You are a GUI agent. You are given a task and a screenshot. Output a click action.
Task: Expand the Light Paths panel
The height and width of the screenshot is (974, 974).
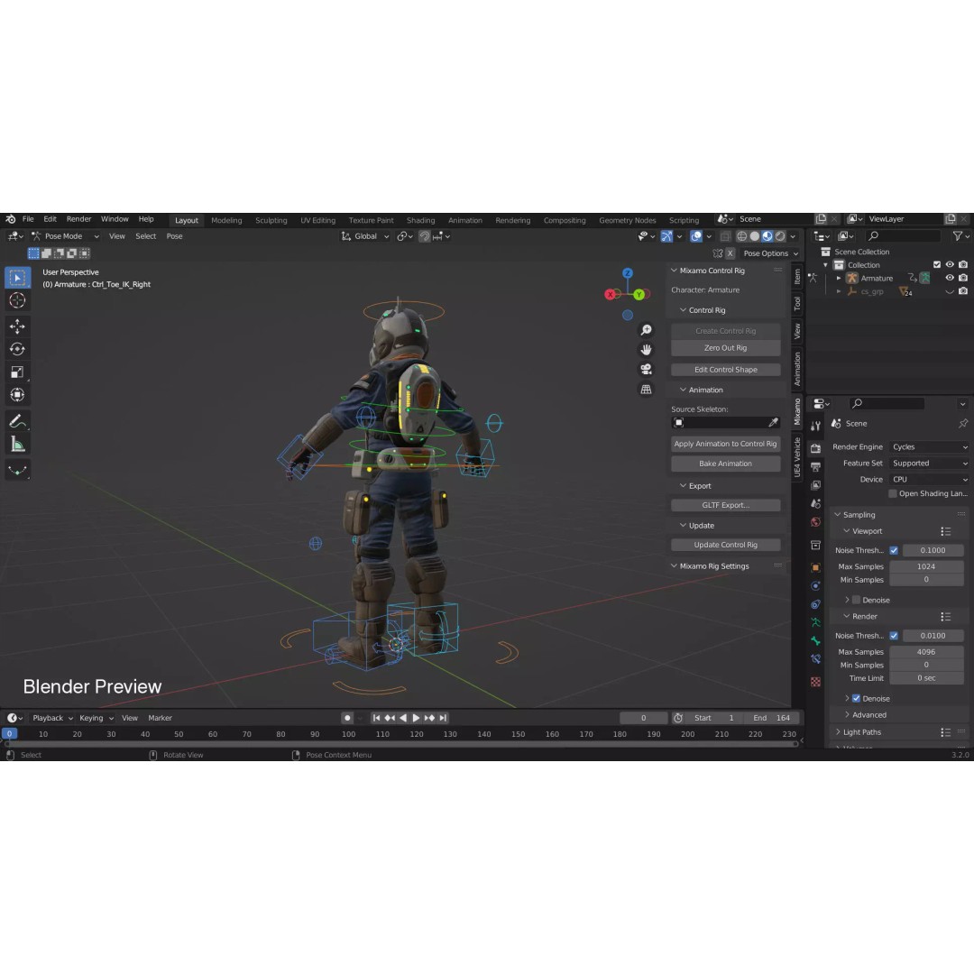(x=862, y=732)
